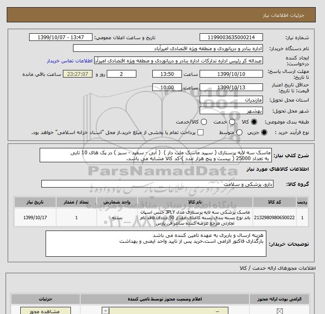Click the تاریخ نیاز column header
This screenshot has height=314, width=325.
pyautogui.click(x=35, y=202)
